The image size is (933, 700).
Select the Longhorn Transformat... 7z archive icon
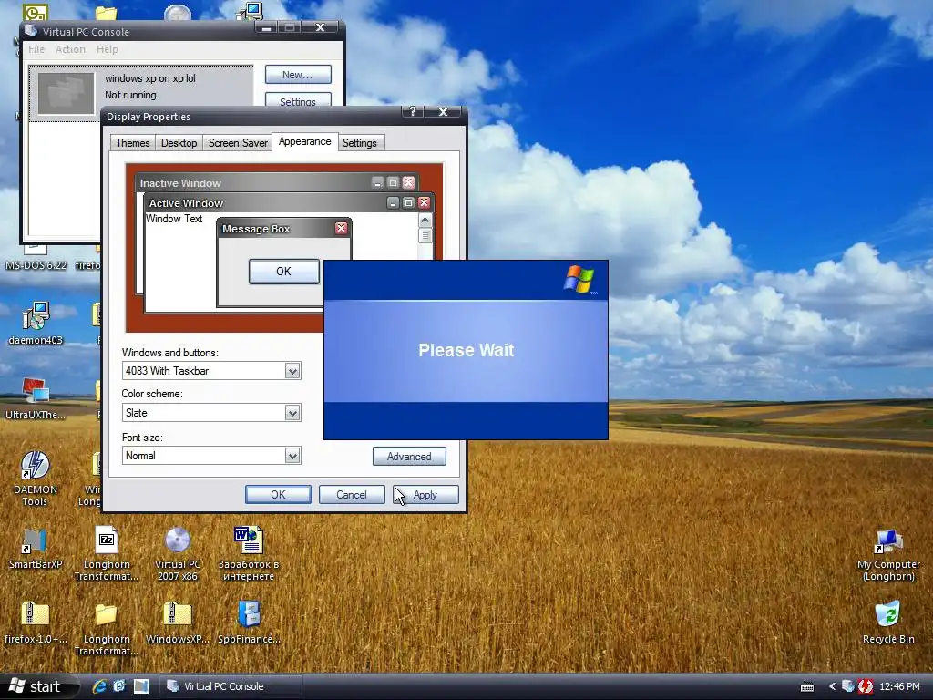[x=107, y=553]
